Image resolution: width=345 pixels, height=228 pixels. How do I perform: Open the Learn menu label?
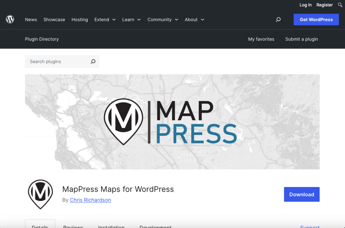[x=128, y=20]
